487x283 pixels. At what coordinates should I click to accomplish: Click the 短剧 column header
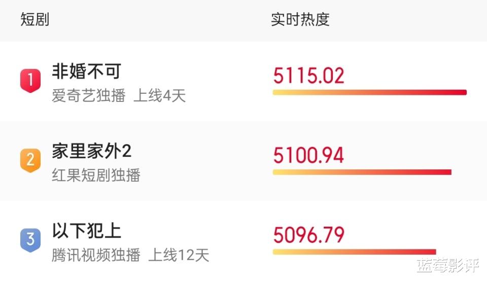click(34, 20)
